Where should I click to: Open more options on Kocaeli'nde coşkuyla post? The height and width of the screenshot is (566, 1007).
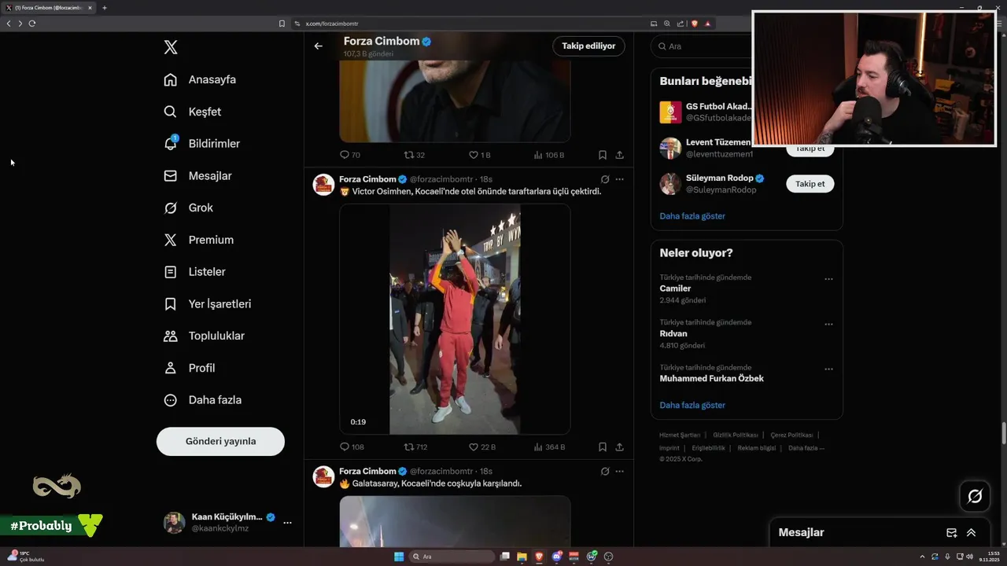coord(619,471)
